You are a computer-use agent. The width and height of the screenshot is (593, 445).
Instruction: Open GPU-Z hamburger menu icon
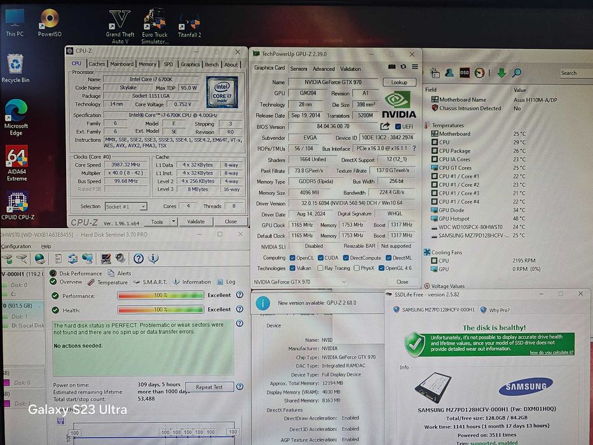point(415,67)
